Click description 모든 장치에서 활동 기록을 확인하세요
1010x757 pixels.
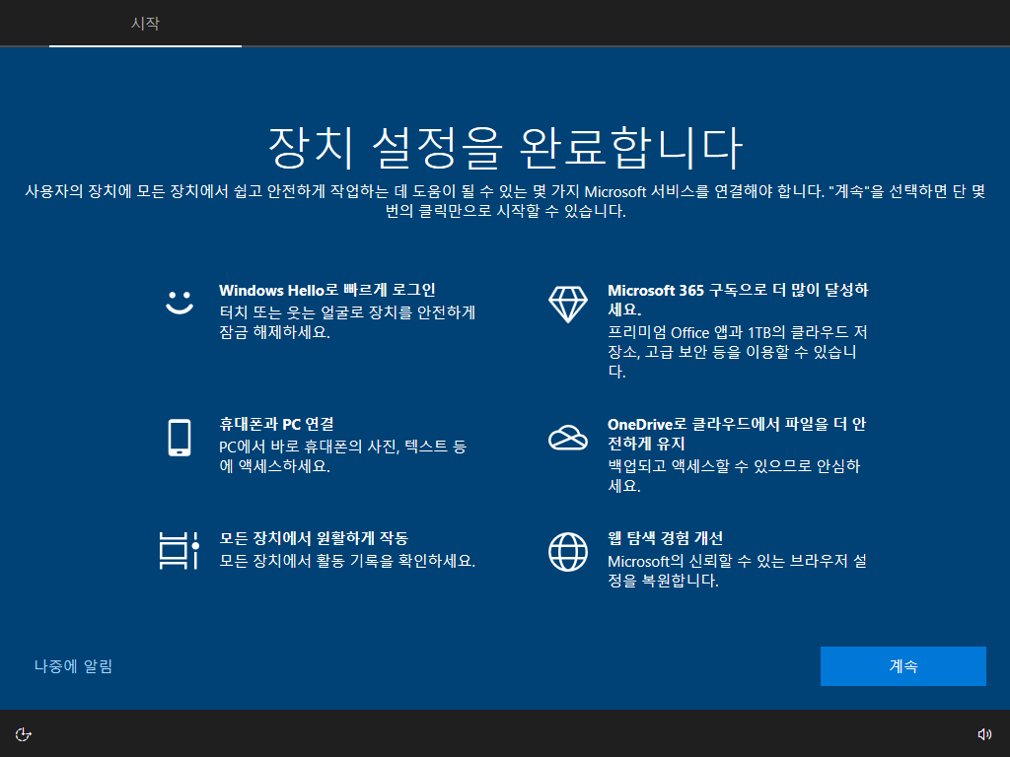point(347,561)
